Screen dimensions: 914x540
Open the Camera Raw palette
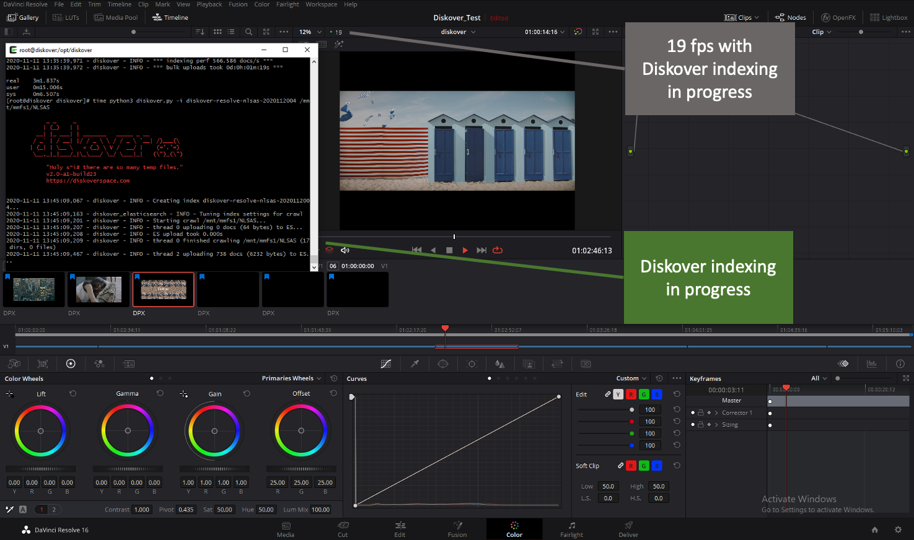14,364
